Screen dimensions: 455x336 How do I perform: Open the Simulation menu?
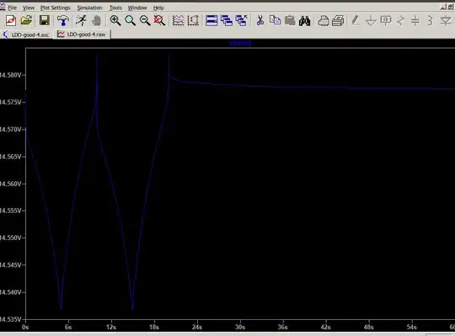click(x=89, y=8)
